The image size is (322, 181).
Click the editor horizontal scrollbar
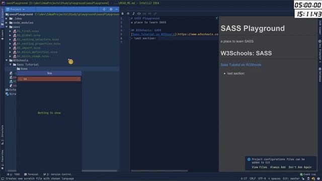click(x=159, y=171)
